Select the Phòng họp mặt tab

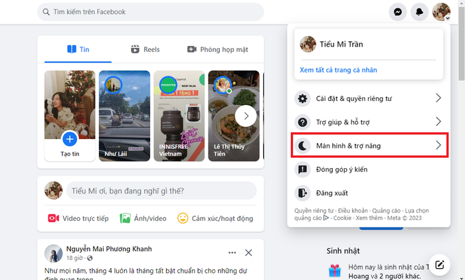pos(218,49)
